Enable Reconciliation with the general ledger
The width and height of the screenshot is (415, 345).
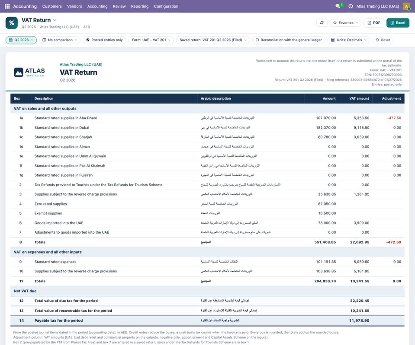click(x=289, y=40)
